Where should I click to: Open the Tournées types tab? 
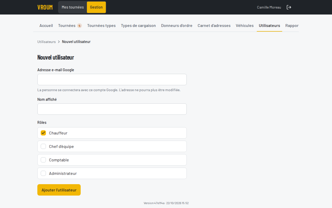point(101,26)
